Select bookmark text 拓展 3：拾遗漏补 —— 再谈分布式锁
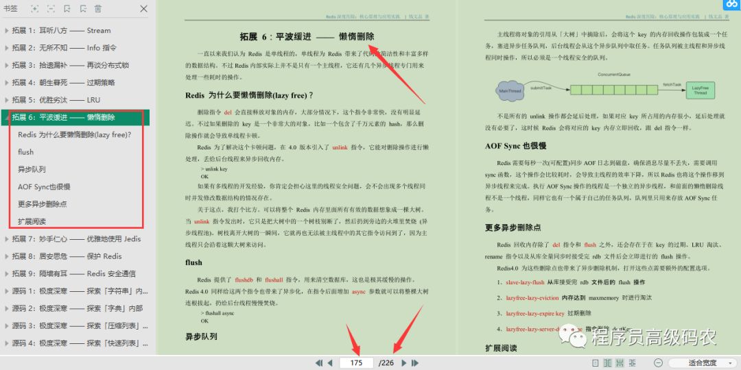This screenshot has height=370, width=741. [71, 65]
